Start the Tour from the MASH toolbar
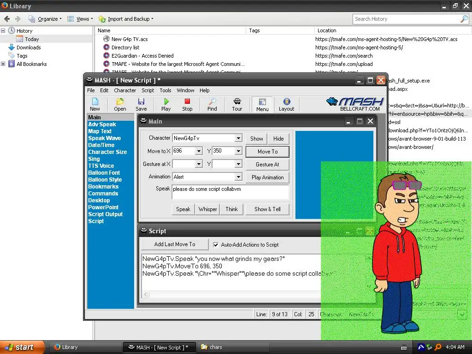 [237, 105]
